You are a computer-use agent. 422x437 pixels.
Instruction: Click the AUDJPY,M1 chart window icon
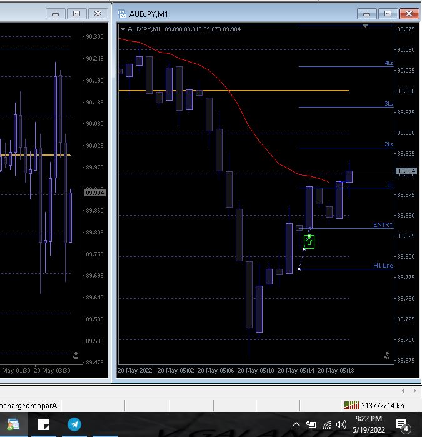pyautogui.click(x=122, y=14)
